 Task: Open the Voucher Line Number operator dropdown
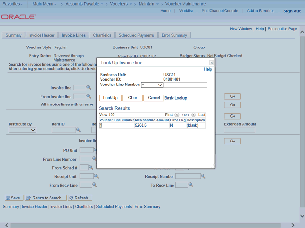tap(152, 85)
